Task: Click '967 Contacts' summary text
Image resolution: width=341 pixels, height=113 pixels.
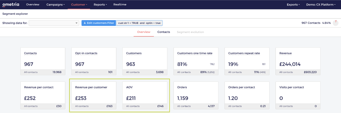Action: [x=311, y=23]
